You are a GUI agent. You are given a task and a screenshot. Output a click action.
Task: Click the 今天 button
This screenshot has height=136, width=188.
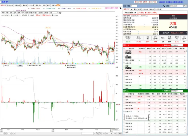pyautogui.click(x=185, y=6)
